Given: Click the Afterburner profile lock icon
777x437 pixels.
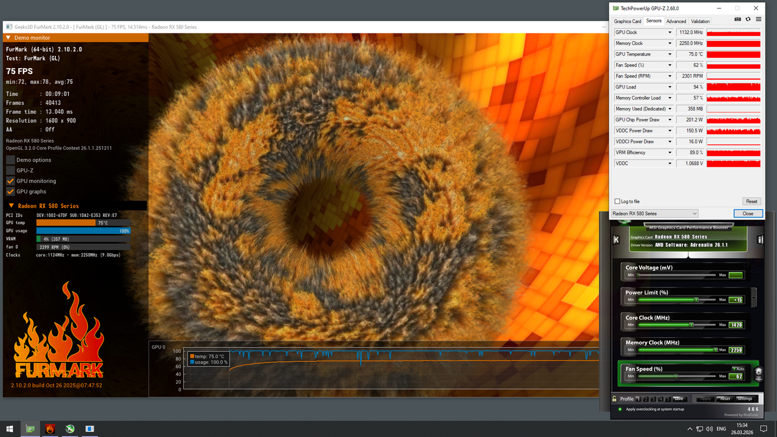Looking at the screenshot, I should point(614,399).
